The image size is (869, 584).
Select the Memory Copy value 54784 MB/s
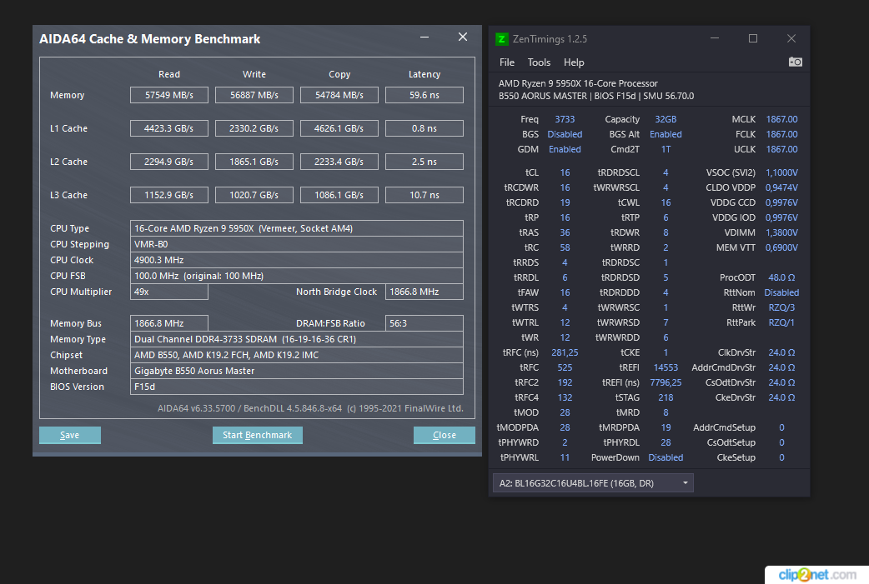tap(339, 95)
